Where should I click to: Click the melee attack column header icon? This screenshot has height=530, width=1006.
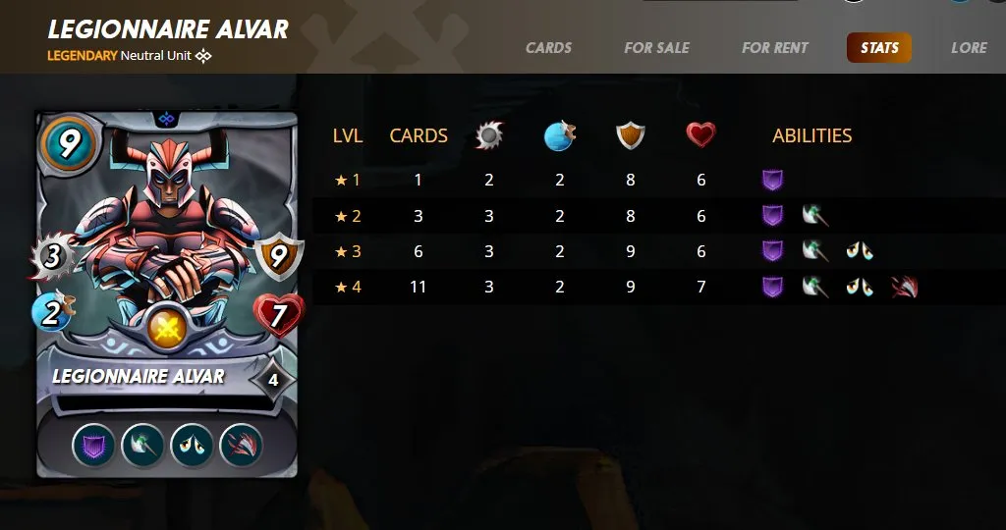point(489,135)
